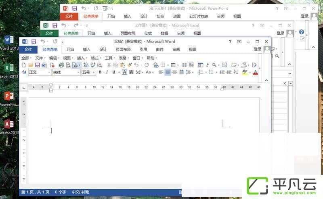Open the Find magnifier icon in toolbar
323x199 pixels.
[x=214, y=65]
